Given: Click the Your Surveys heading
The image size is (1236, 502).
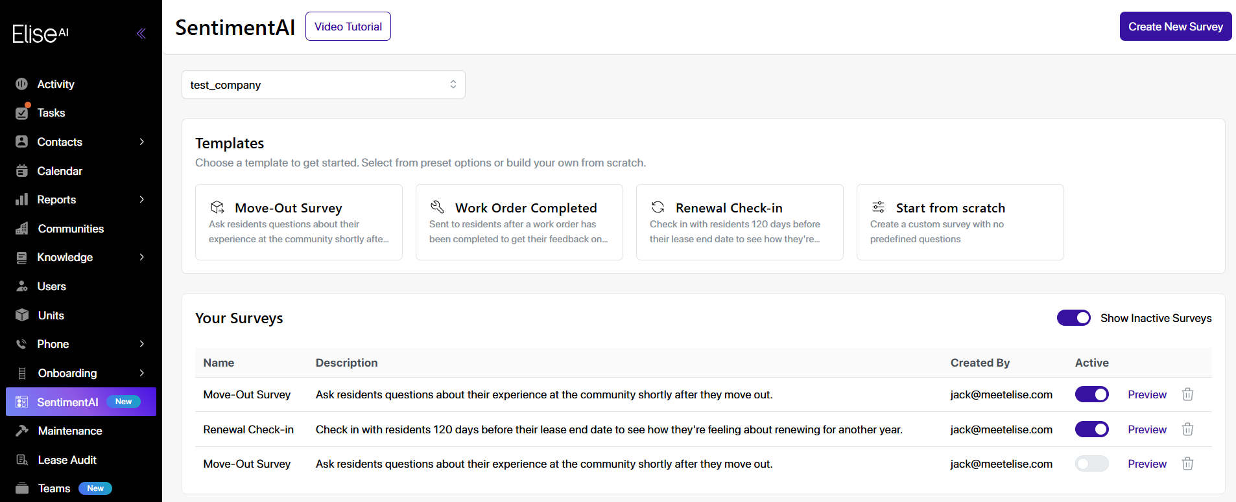Looking at the screenshot, I should click(x=239, y=318).
